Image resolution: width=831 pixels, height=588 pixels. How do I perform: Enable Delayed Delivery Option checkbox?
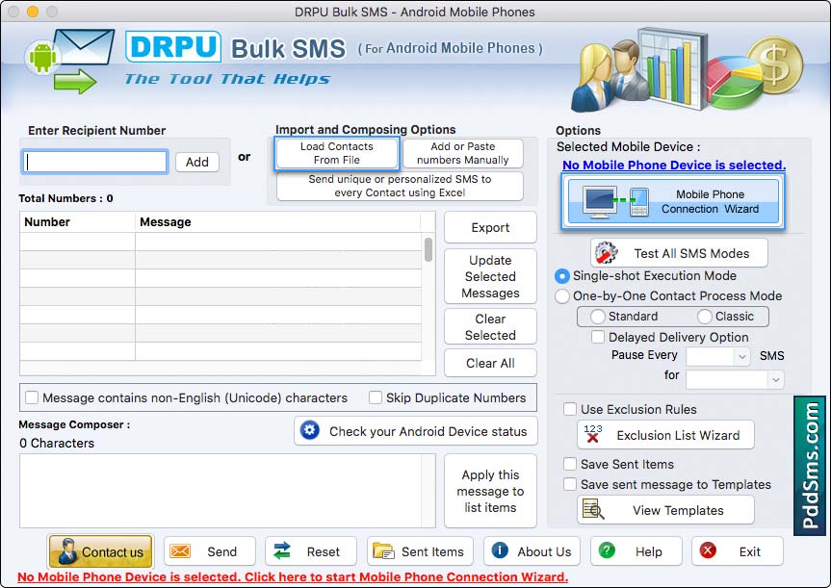(598, 337)
